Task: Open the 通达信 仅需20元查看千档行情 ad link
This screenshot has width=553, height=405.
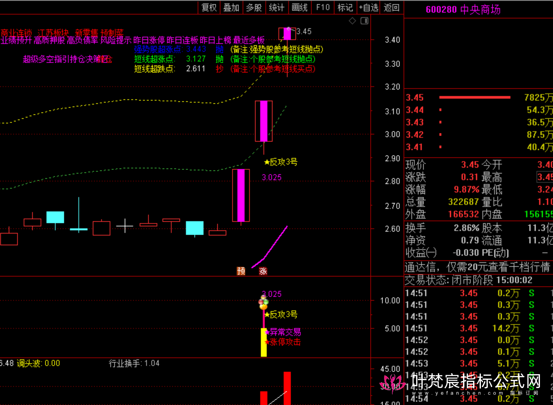Action: click(x=478, y=266)
